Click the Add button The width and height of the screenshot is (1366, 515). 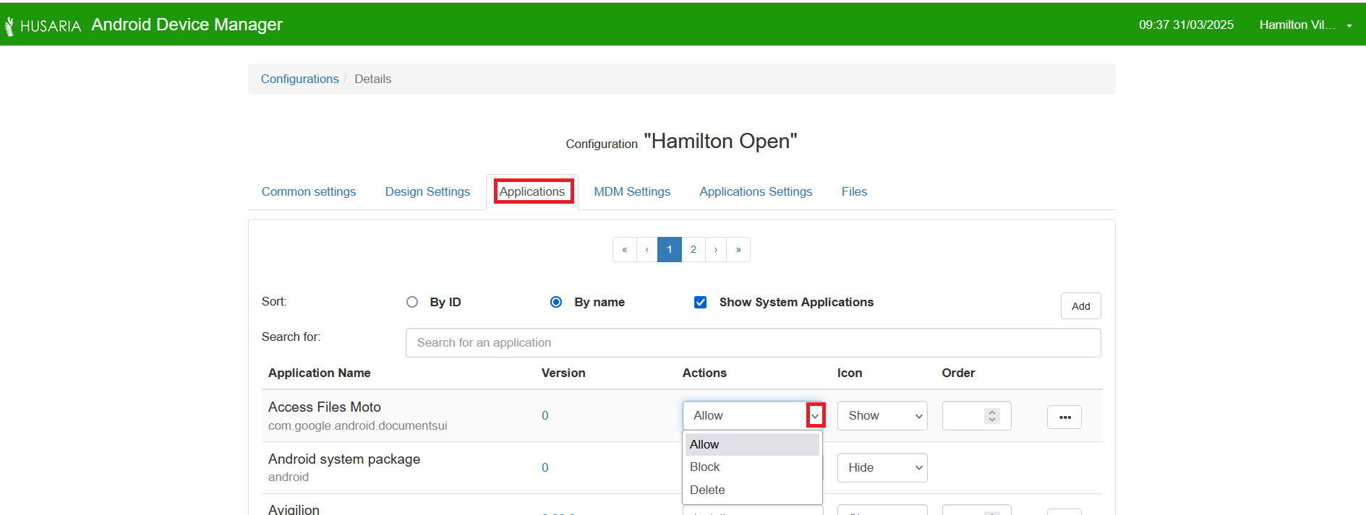[x=1081, y=306]
